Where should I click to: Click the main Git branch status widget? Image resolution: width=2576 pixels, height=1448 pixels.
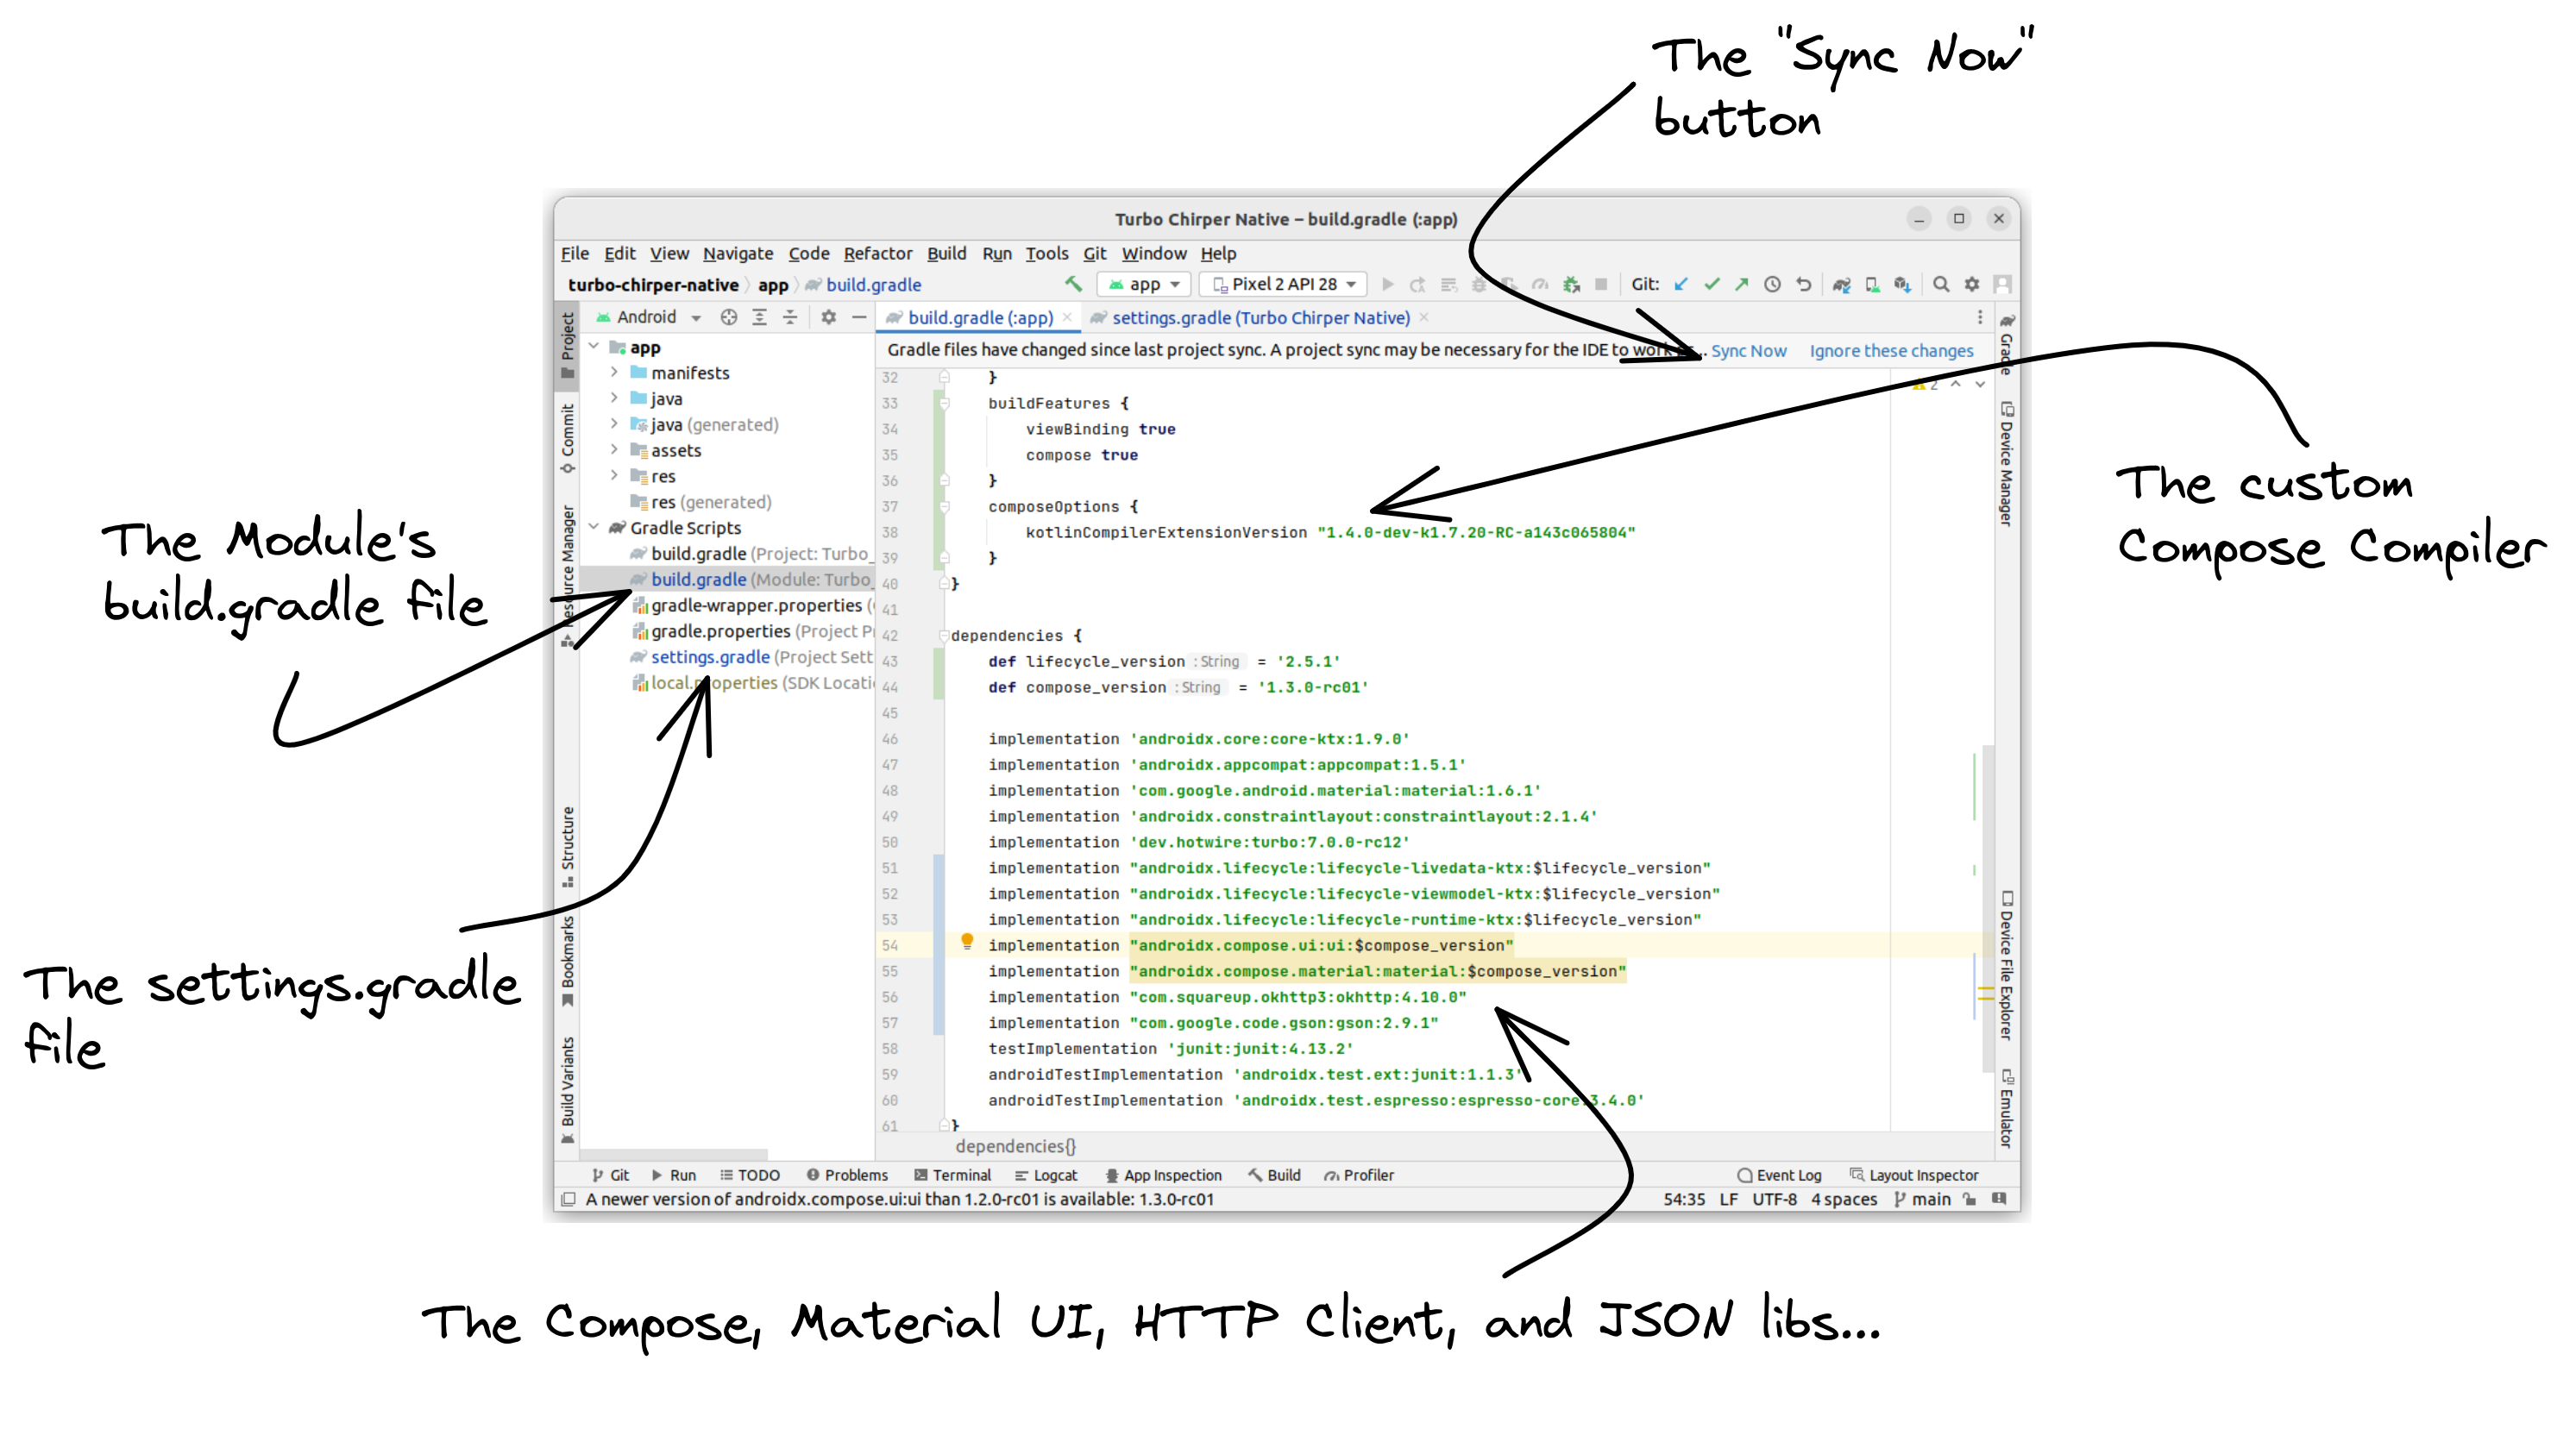[x=1922, y=1199]
